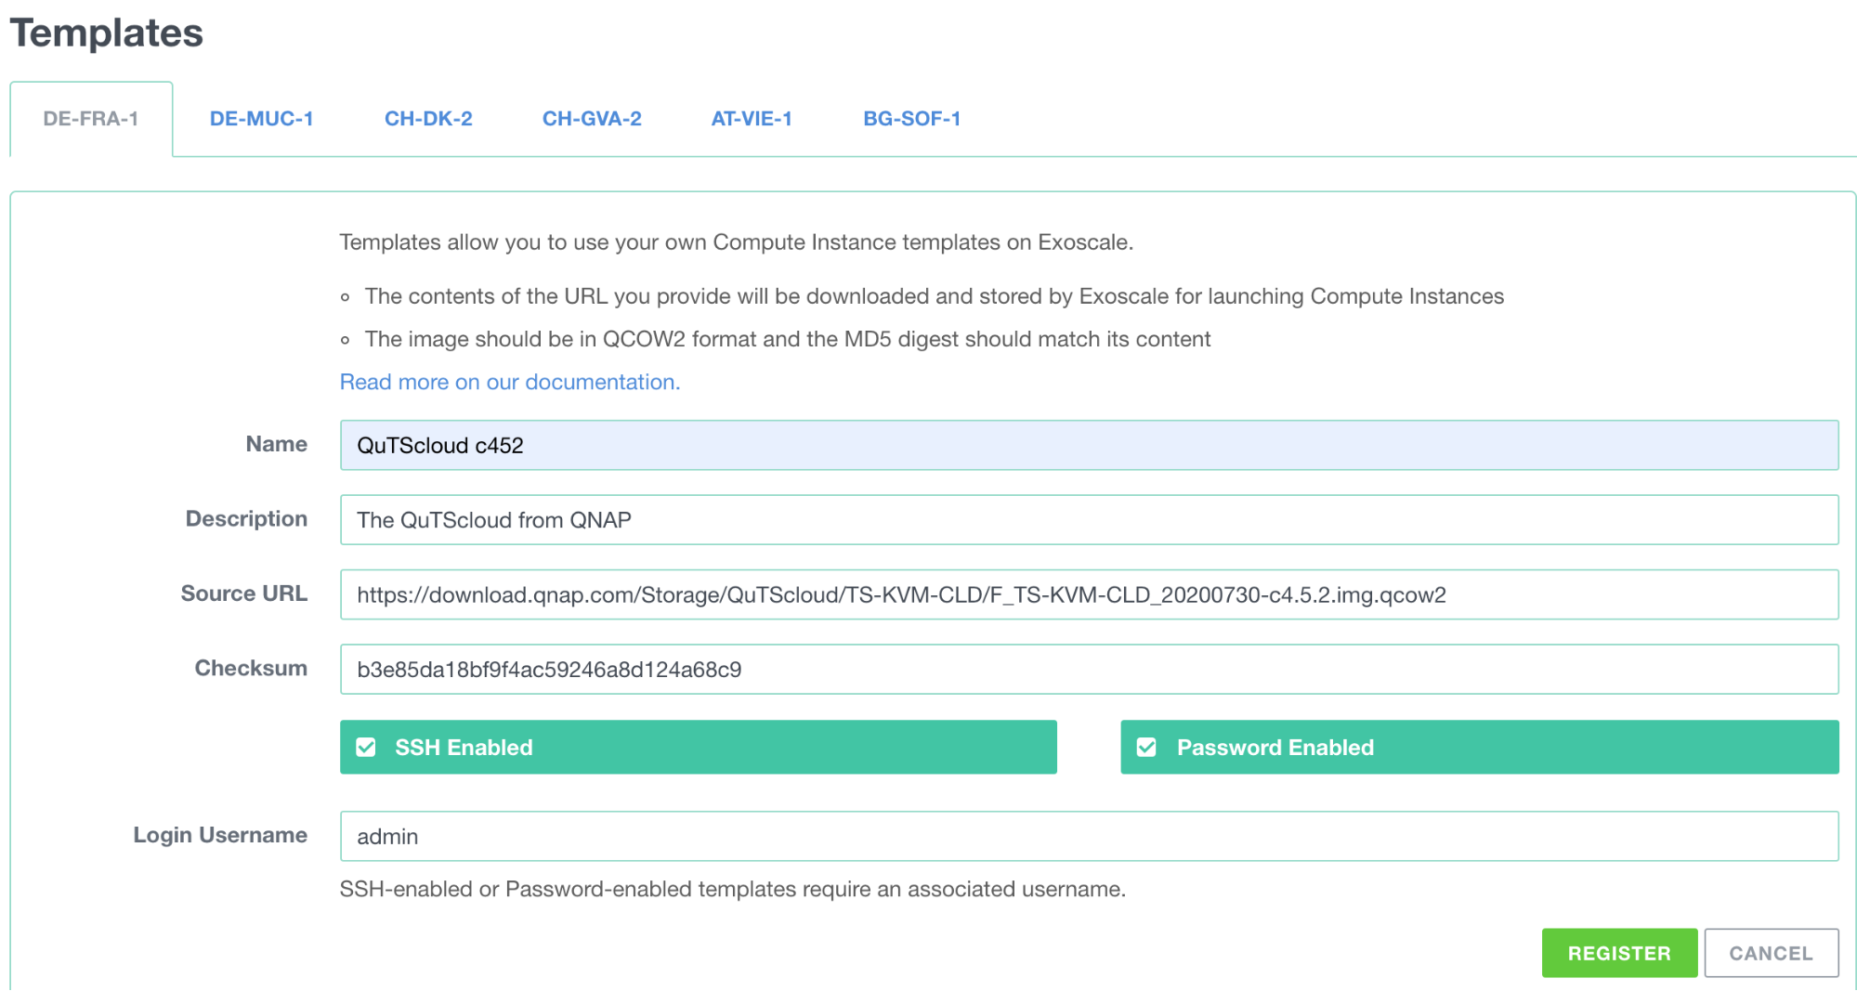Click the SSH Enabled green bar label

[464, 748]
